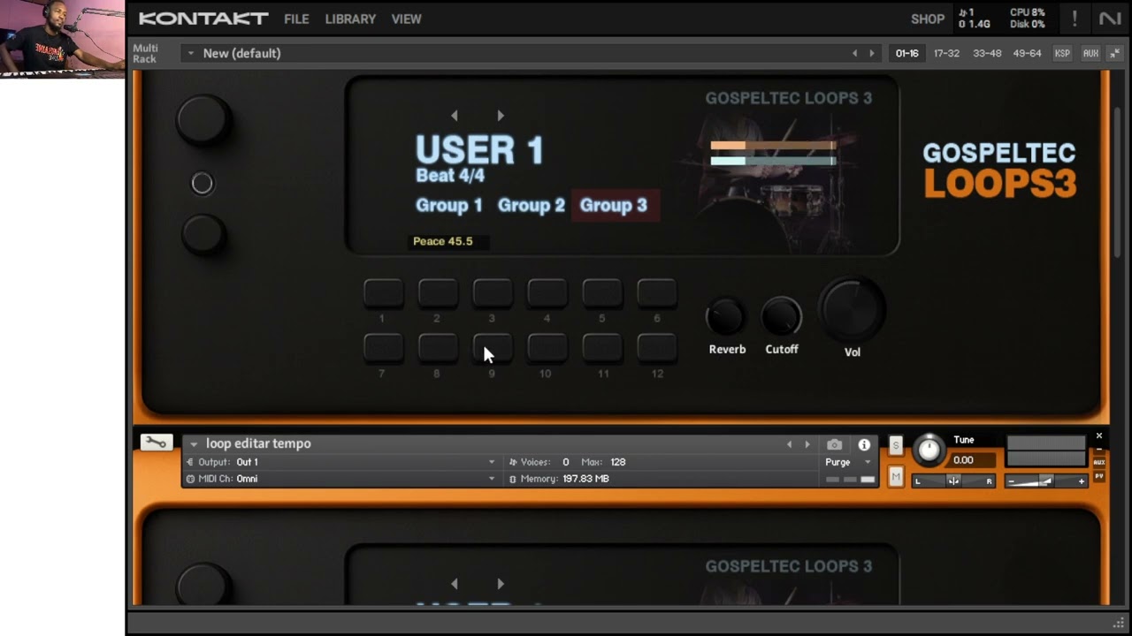Image resolution: width=1132 pixels, height=636 pixels.
Task: Select Group 2
Action: pyautogui.click(x=531, y=205)
